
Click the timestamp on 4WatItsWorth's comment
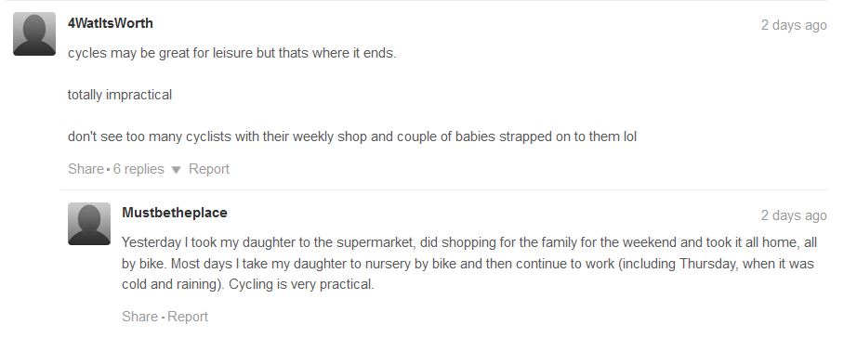click(794, 25)
